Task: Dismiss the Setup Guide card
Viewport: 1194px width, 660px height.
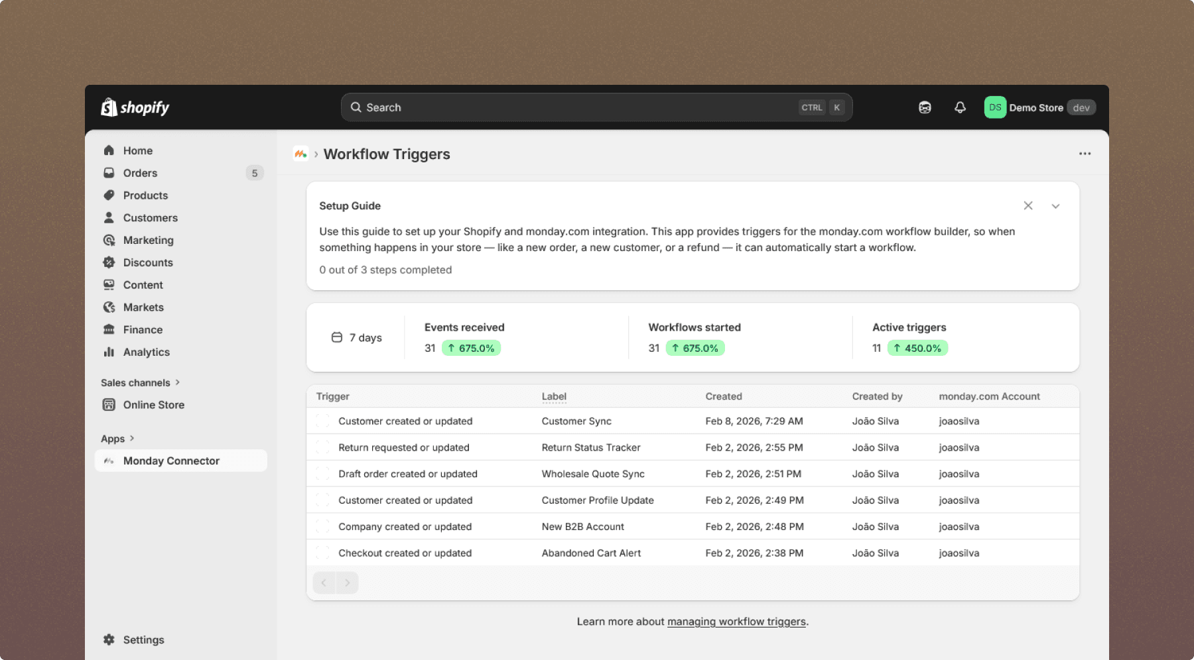Action: pyautogui.click(x=1028, y=206)
